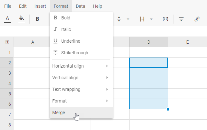Viewport: 207px width, 130px height.
Task: Expand the Text wrapping submenu
Action: [81, 89]
